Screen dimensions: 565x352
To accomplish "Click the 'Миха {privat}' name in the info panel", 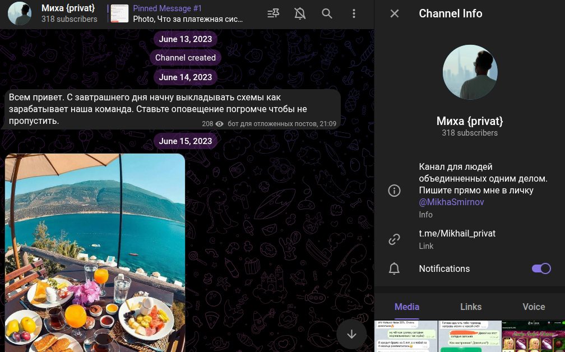I will (x=470, y=121).
